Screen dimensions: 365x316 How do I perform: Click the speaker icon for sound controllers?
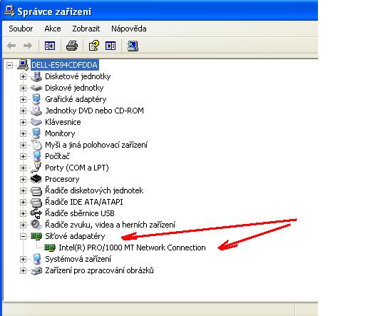[36, 225]
